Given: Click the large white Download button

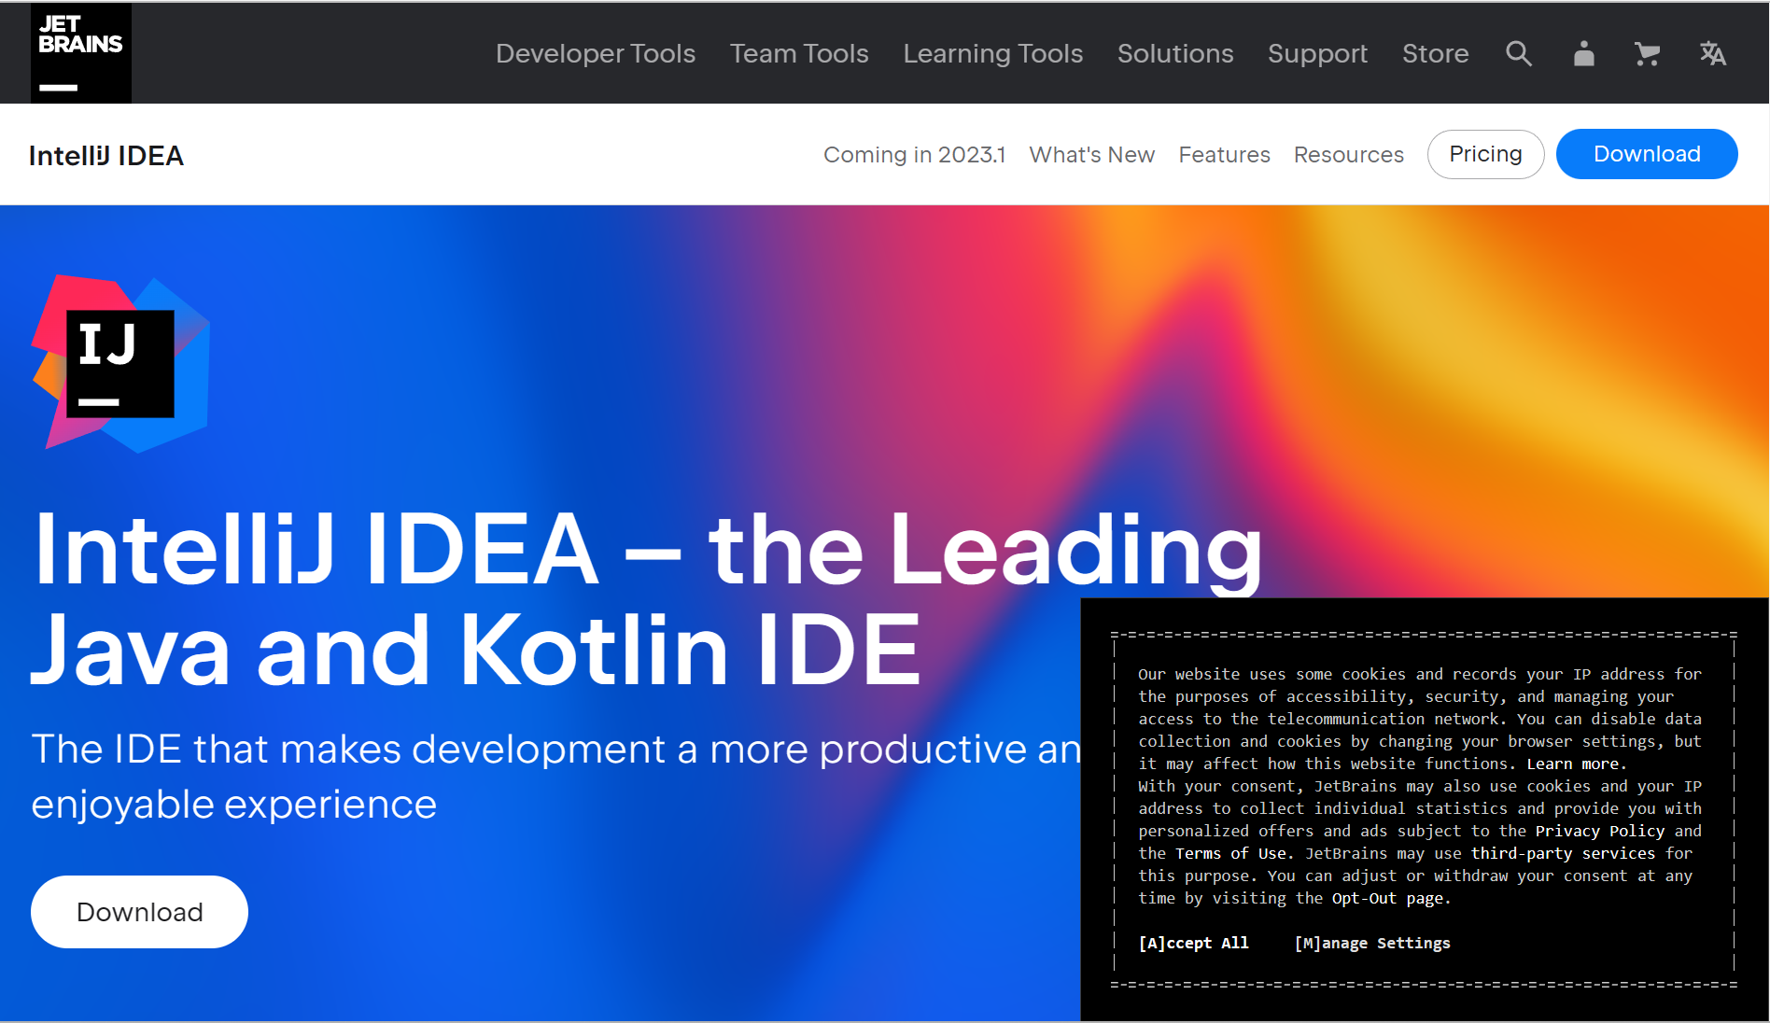Looking at the screenshot, I should click(x=138, y=912).
